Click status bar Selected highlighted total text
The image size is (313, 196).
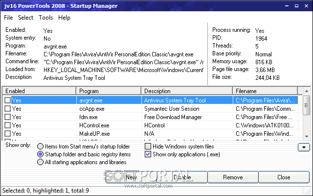coord(45,191)
